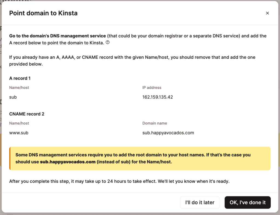Confirm with "OK, I've done it" button

click(247, 202)
